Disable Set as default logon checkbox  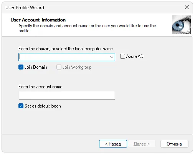[x=21, y=106]
